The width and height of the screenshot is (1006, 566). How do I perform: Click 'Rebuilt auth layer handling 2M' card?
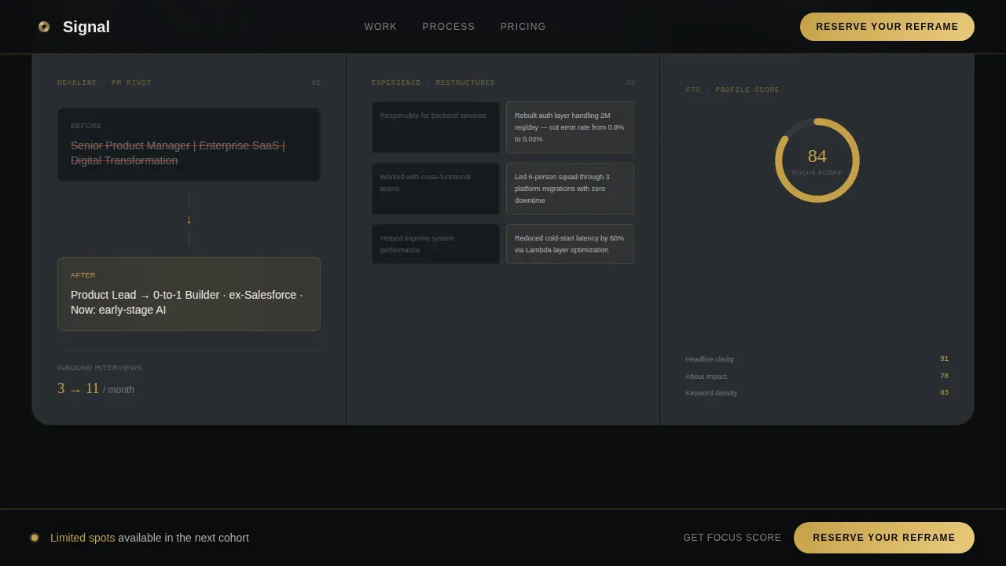coord(570,127)
